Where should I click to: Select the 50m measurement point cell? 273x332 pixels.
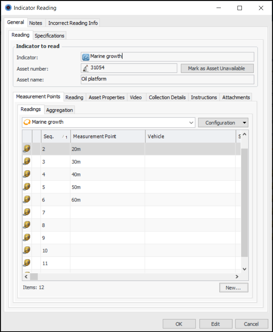coord(108,187)
